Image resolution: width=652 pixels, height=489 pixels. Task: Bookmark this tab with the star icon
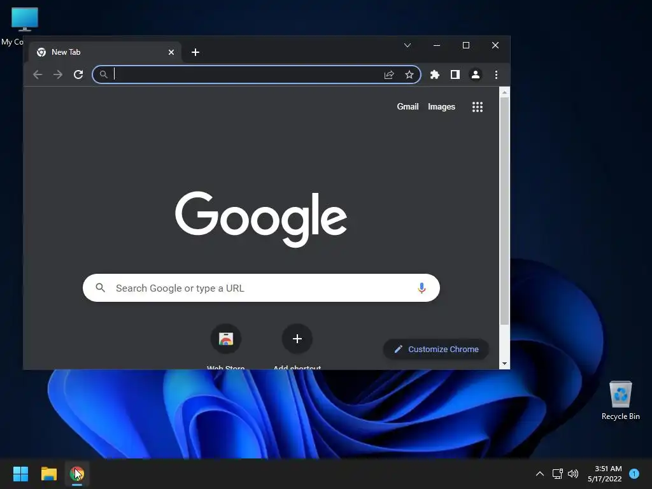(409, 74)
